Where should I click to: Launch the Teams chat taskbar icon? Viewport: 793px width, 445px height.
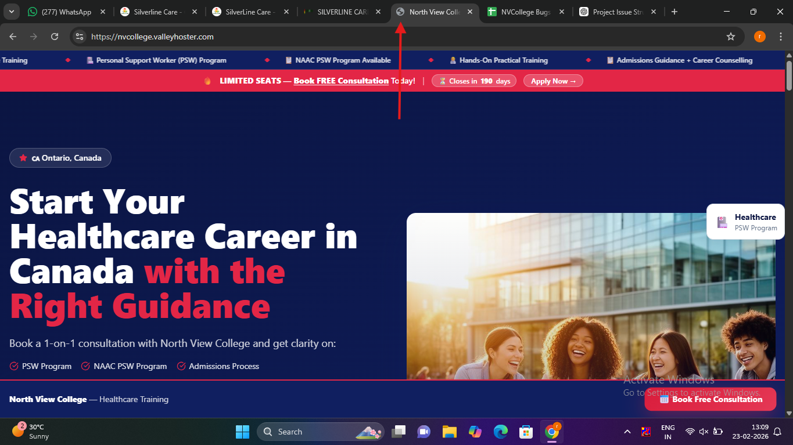coord(424,432)
